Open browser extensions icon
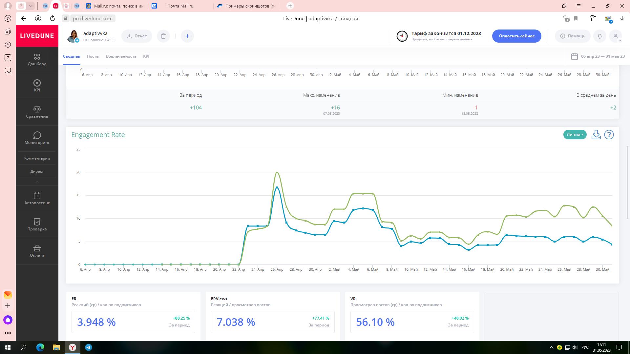 point(593,19)
